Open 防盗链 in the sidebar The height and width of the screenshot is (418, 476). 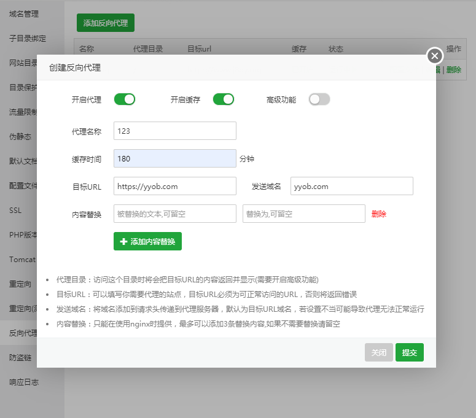(x=20, y=358)
